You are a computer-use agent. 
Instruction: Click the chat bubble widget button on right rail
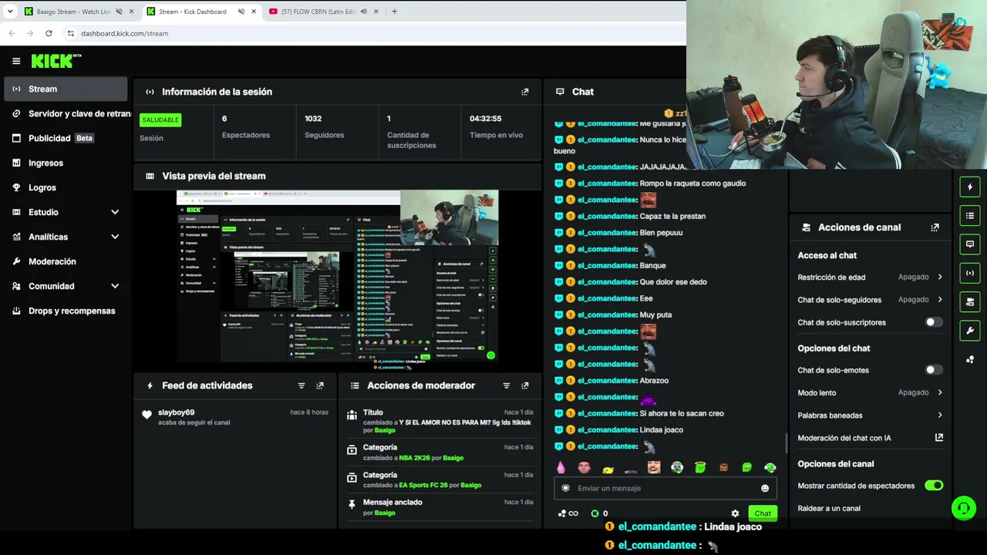click(970, 244)
